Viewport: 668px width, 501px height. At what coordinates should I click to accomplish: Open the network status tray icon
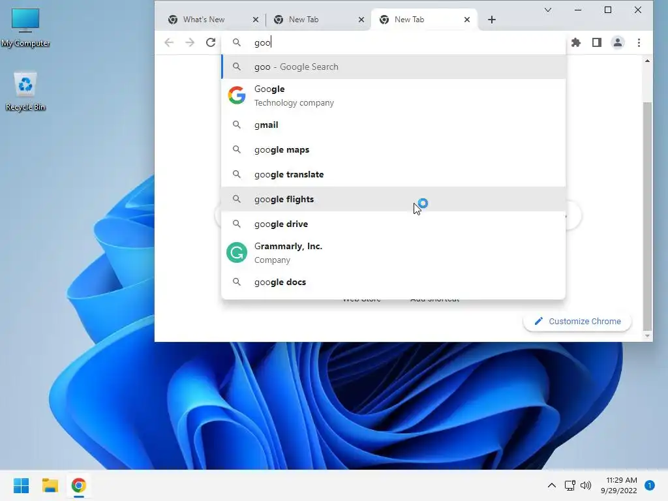click(x=569, y=485)
